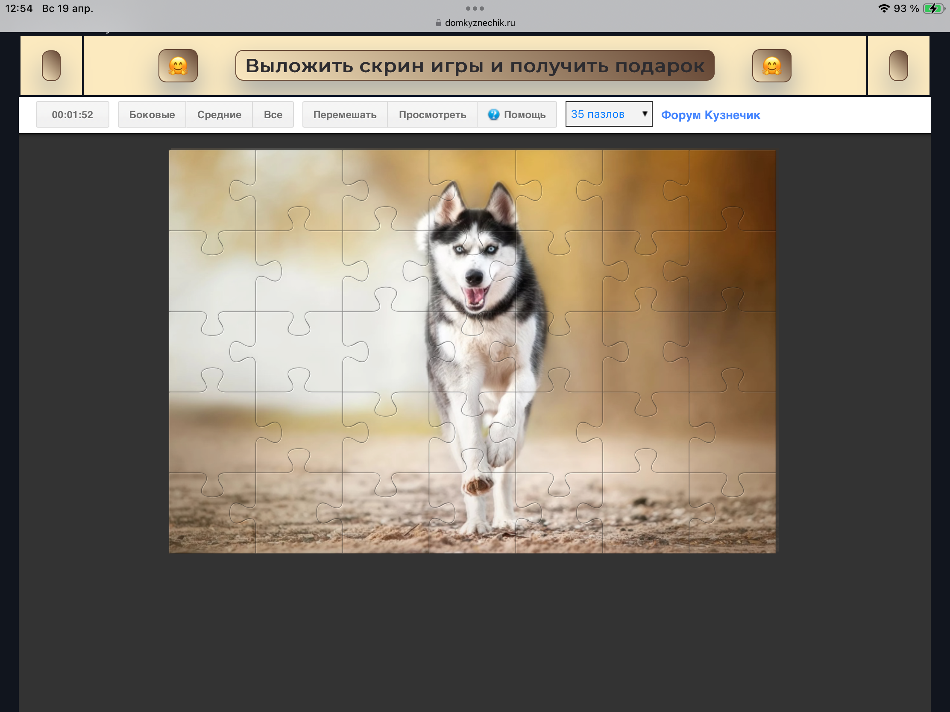Click the small pill icon in the right banner

898,66
